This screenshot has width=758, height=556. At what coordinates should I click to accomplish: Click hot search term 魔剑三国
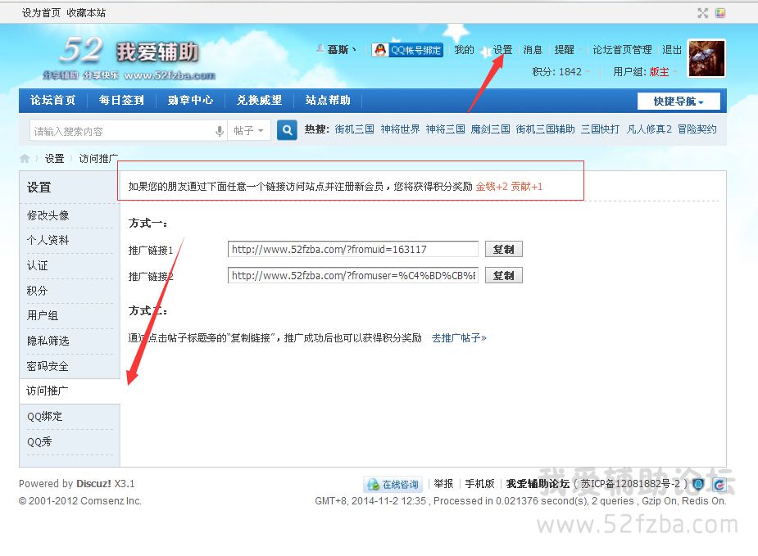[x=490, y=129]
